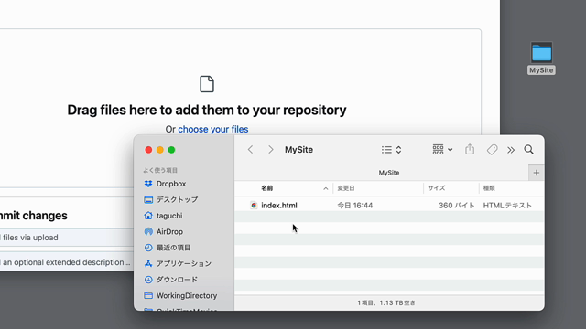The image size is (586, 329).
Task: Click the index.html Chrome file icon
Action: click(x=254, y=205)
